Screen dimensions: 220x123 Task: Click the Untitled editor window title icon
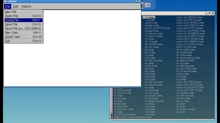5,1
